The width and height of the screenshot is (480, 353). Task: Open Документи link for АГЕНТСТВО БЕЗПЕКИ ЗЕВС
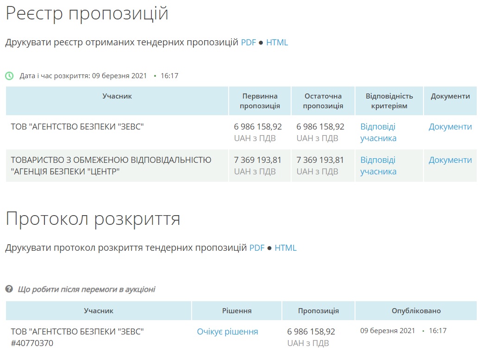[x=450, y=127]
